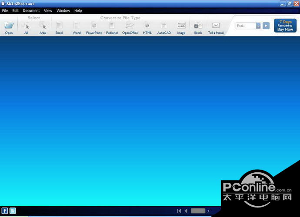Open the Facebook link icon
The image size is (300, 217).
point(5,211)
